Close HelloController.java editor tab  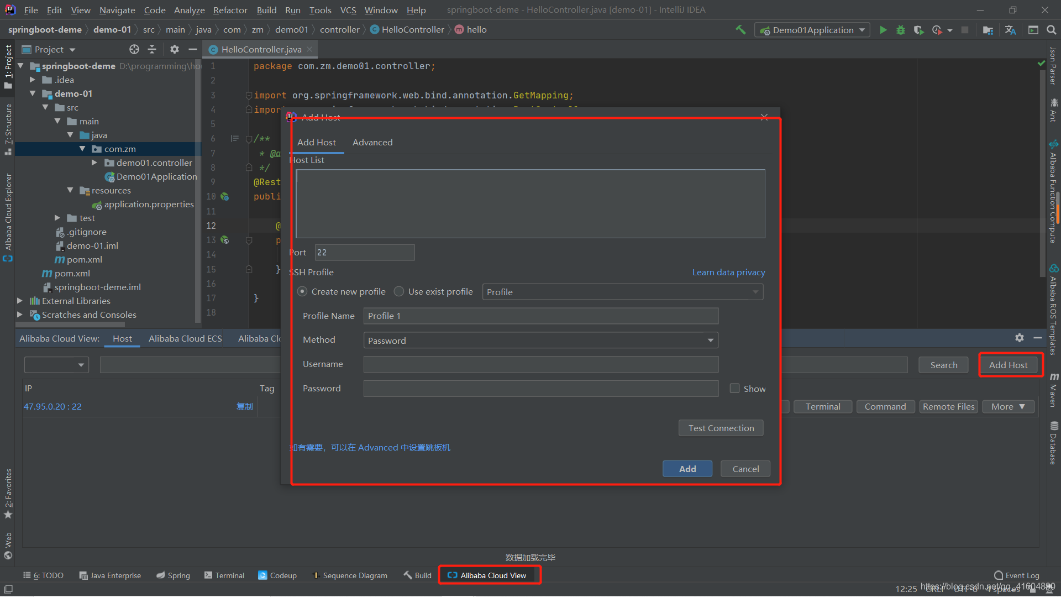pyautogui.click(x=309, y=49)
